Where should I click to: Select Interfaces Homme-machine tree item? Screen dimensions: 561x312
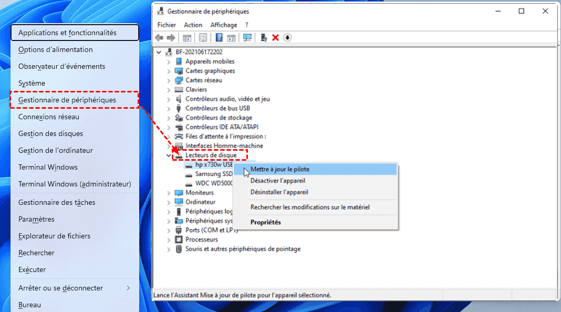pos(224,146)
